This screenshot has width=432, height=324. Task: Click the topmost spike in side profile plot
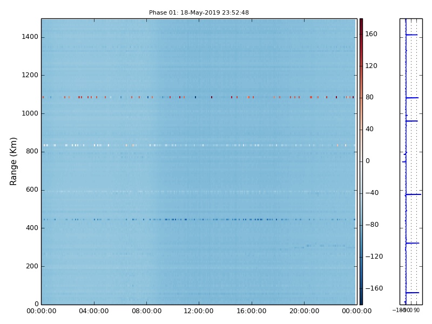click(411, 35)
